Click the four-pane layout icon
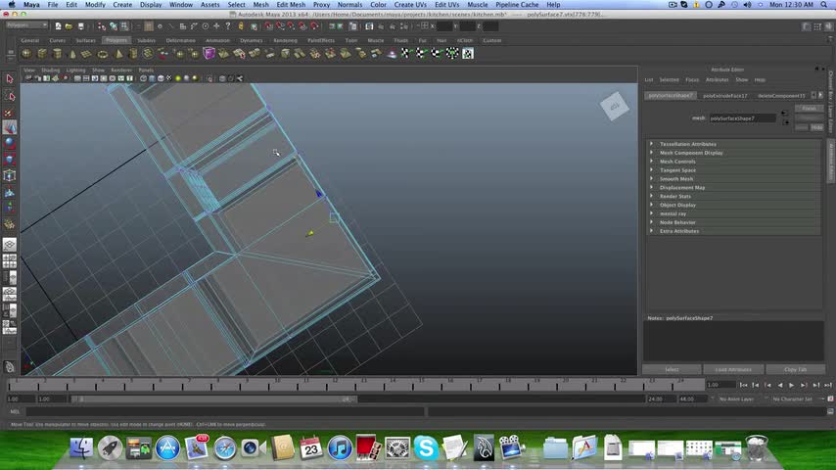Screen dimensions: 836x470 [x=10, y=261]
